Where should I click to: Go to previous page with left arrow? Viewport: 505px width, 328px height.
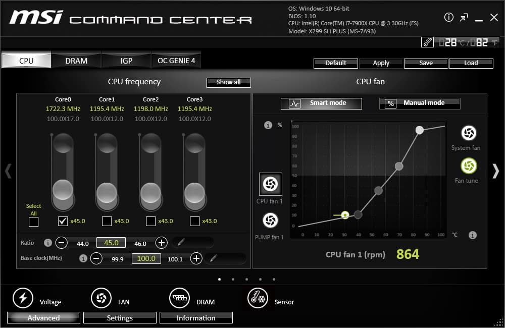(9, 171)
